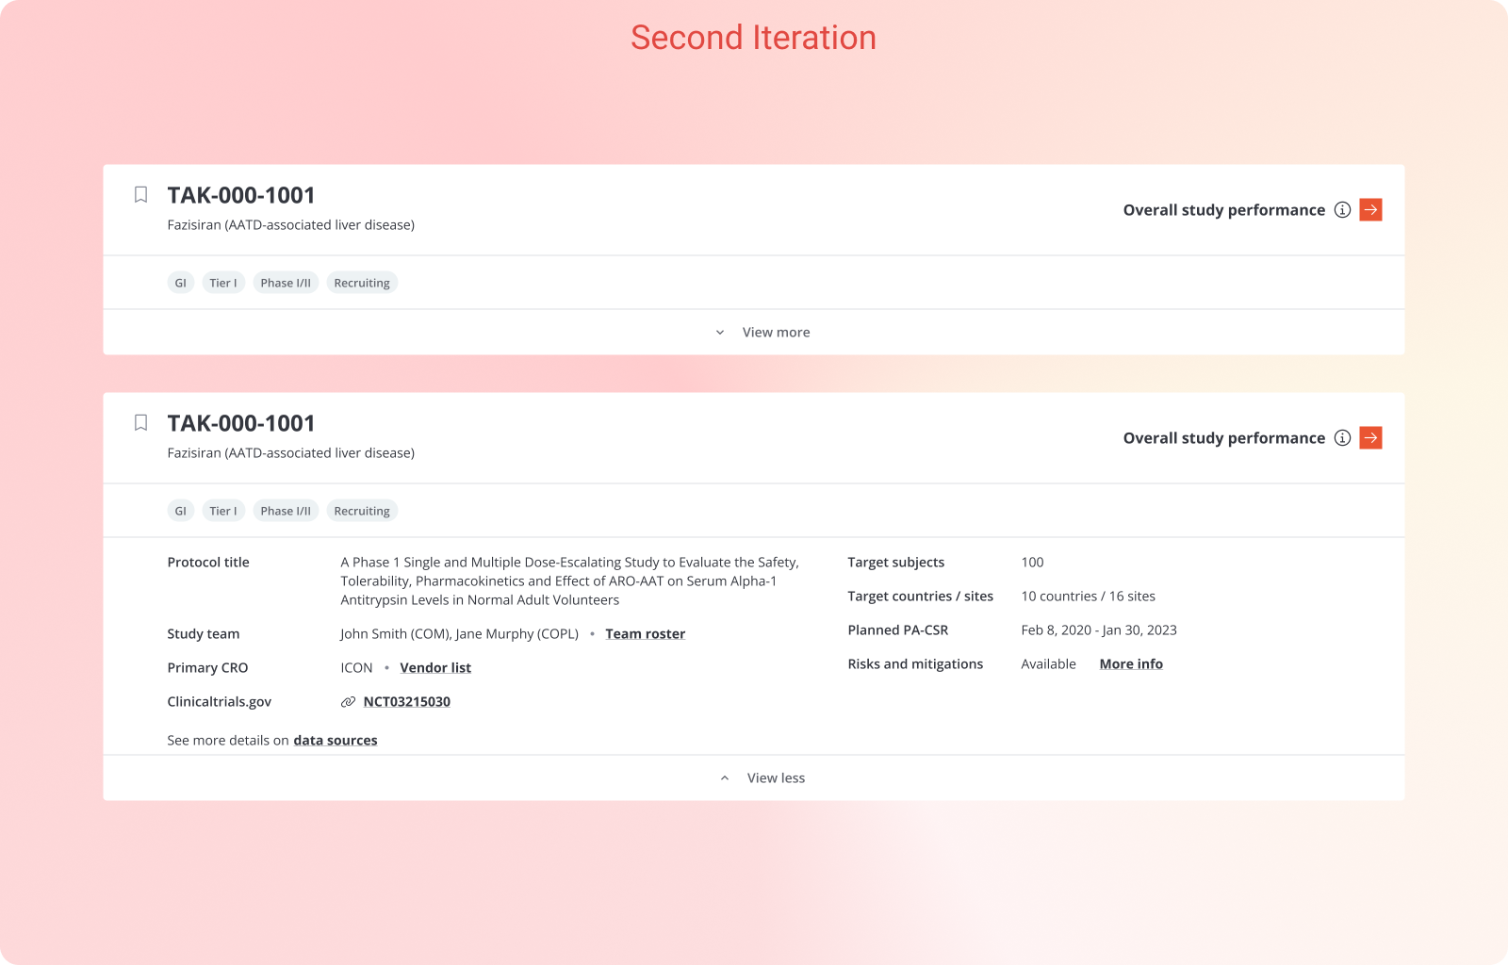Click the upward chevron next to View less

pos(725,777)
